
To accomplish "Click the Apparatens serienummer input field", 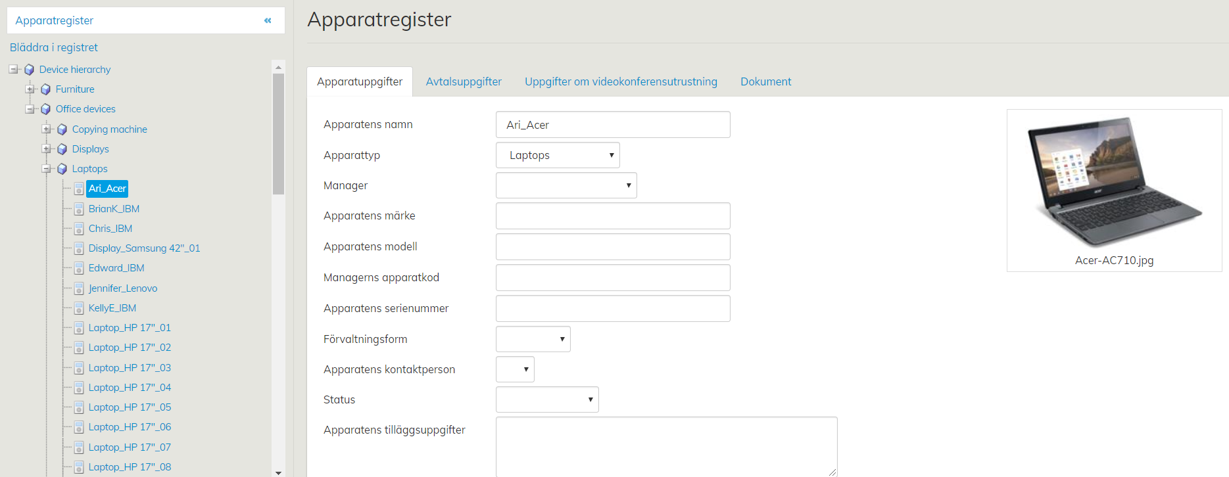I will [612, 308].
